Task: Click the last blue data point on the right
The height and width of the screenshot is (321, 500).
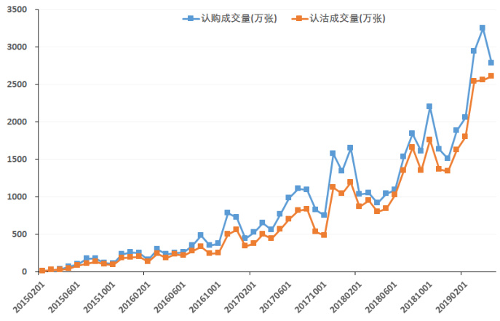Action: [x=491, y=63]
